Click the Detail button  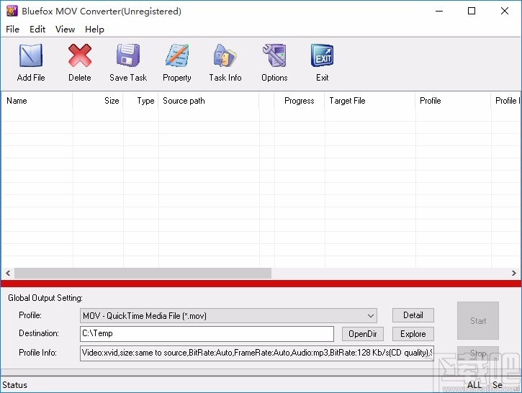coord(413,315)
